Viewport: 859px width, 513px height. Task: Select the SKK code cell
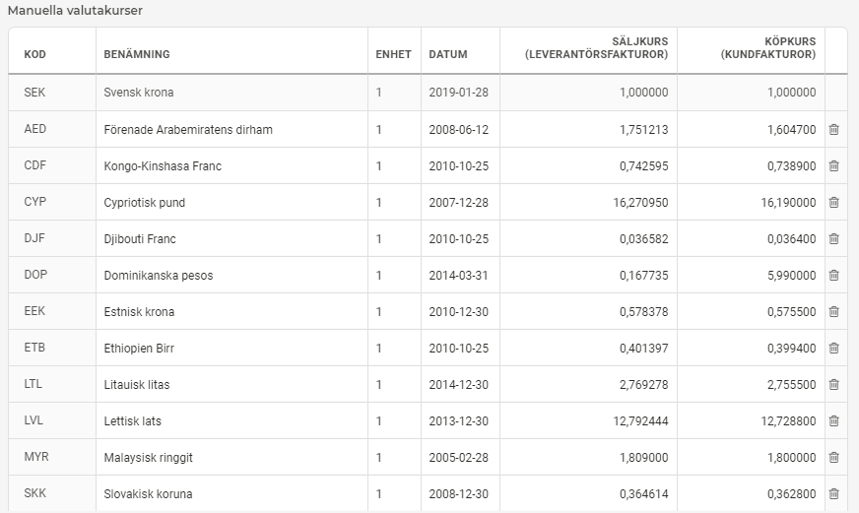[35, 493]
